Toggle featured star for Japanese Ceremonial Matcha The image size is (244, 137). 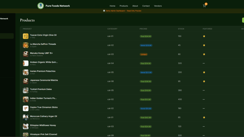coord(204,81)
